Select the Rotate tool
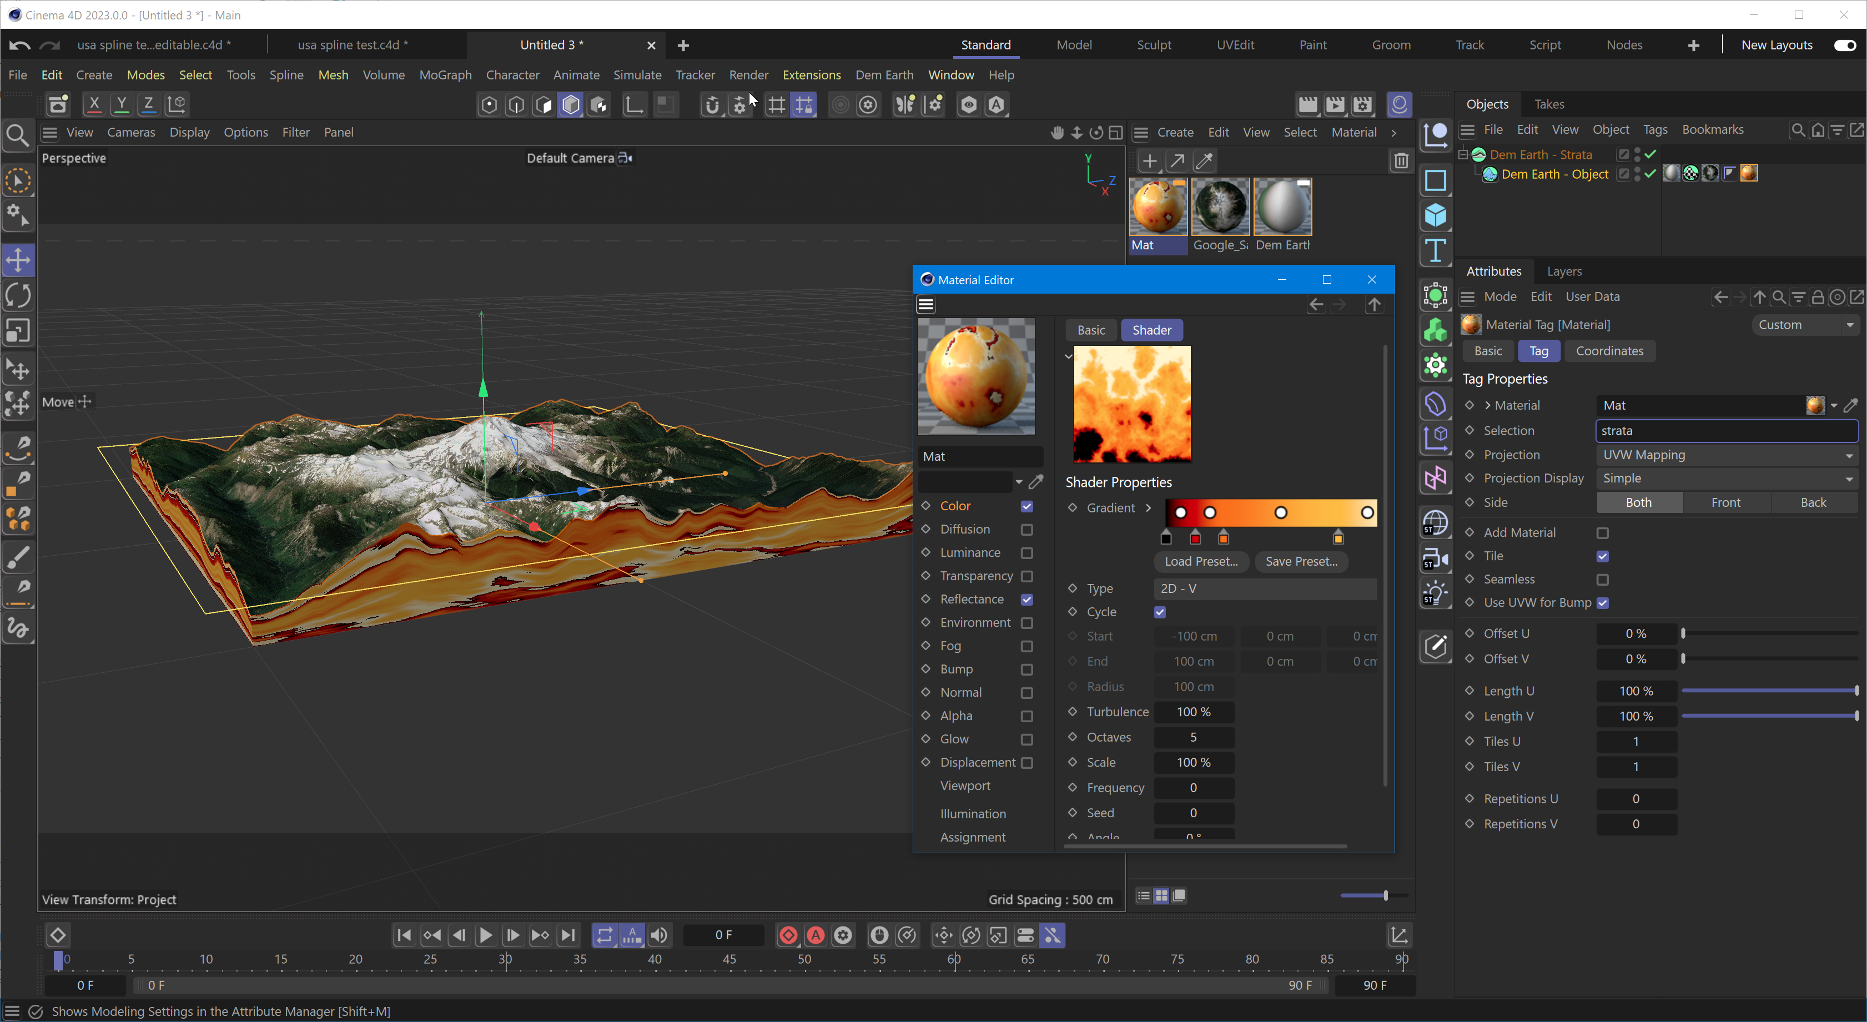1867x1022 pixels. 18,296
